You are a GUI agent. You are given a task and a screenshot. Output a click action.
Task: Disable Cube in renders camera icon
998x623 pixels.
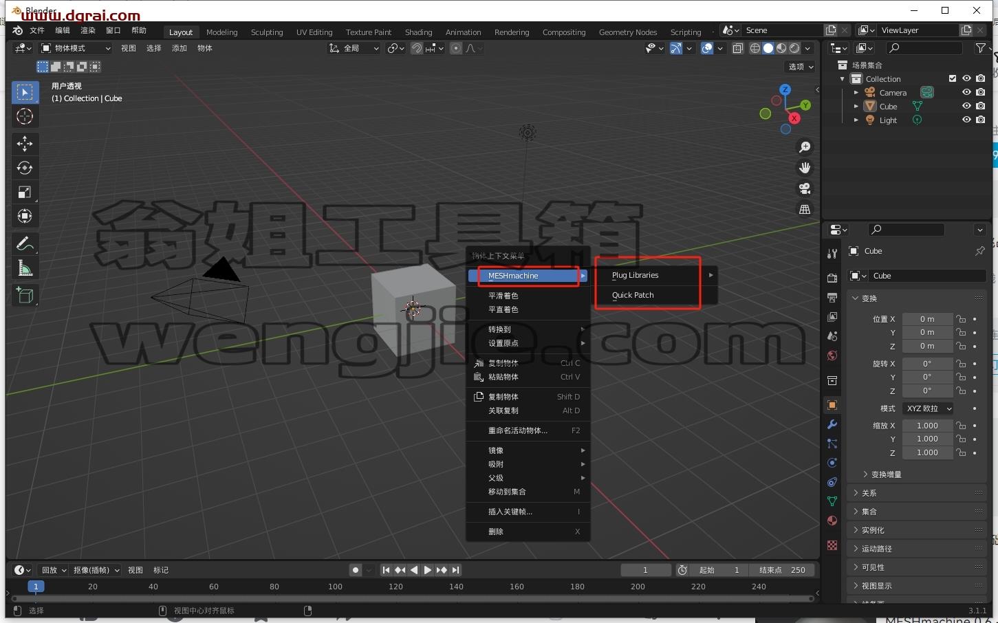[981, 106]
